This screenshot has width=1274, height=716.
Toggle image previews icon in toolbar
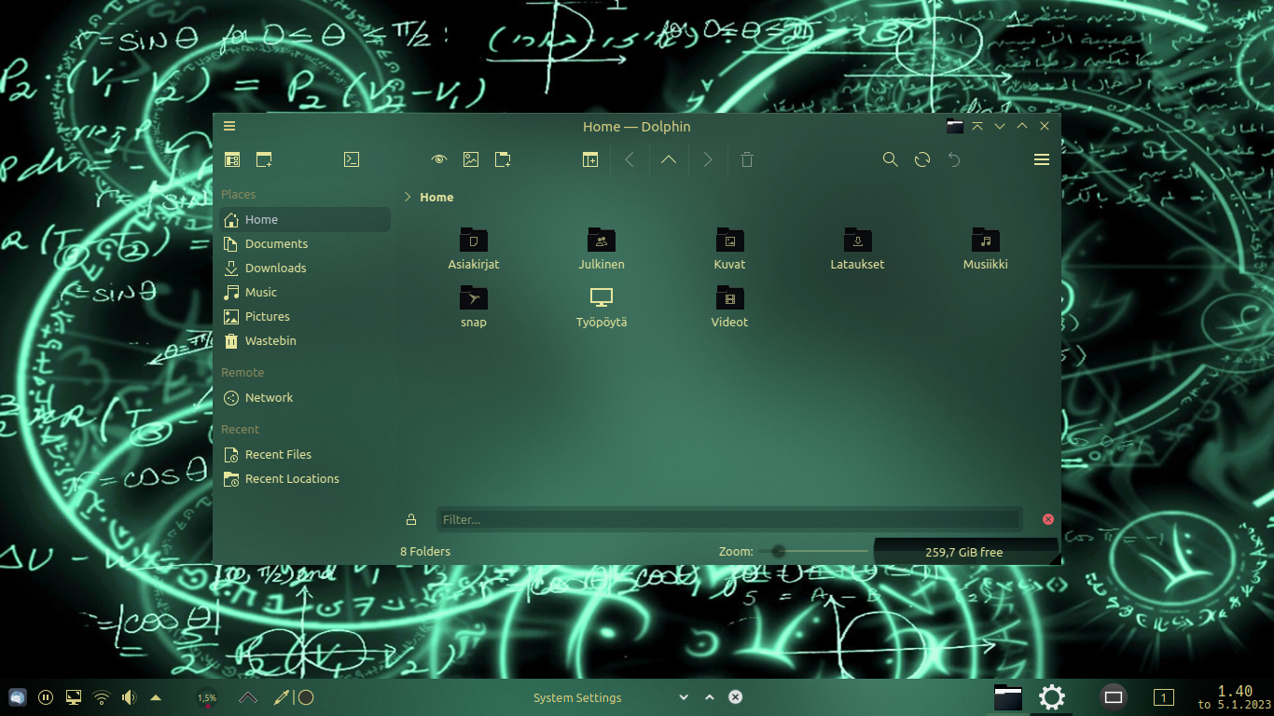click(x=471, y=159)
